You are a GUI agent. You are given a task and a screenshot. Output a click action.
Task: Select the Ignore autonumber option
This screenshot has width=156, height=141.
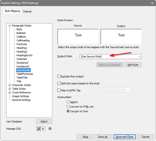pyautogui.click(x=68, y=102)
